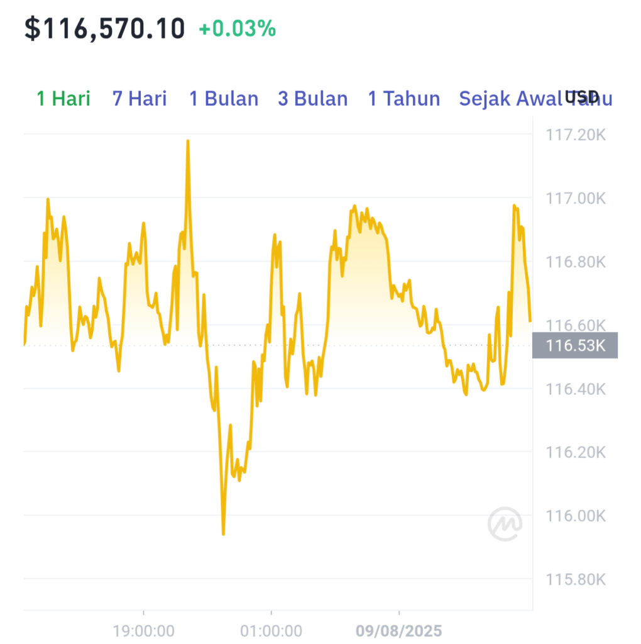
Task: Select the 1 Hari time range tab
Action: coord(63,99)
